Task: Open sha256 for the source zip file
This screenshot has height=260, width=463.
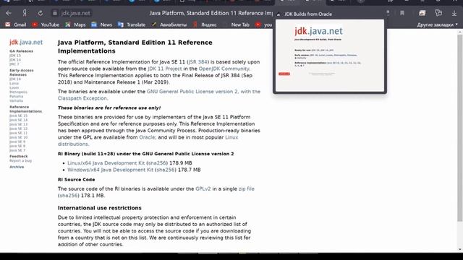Action: point(69,196)
